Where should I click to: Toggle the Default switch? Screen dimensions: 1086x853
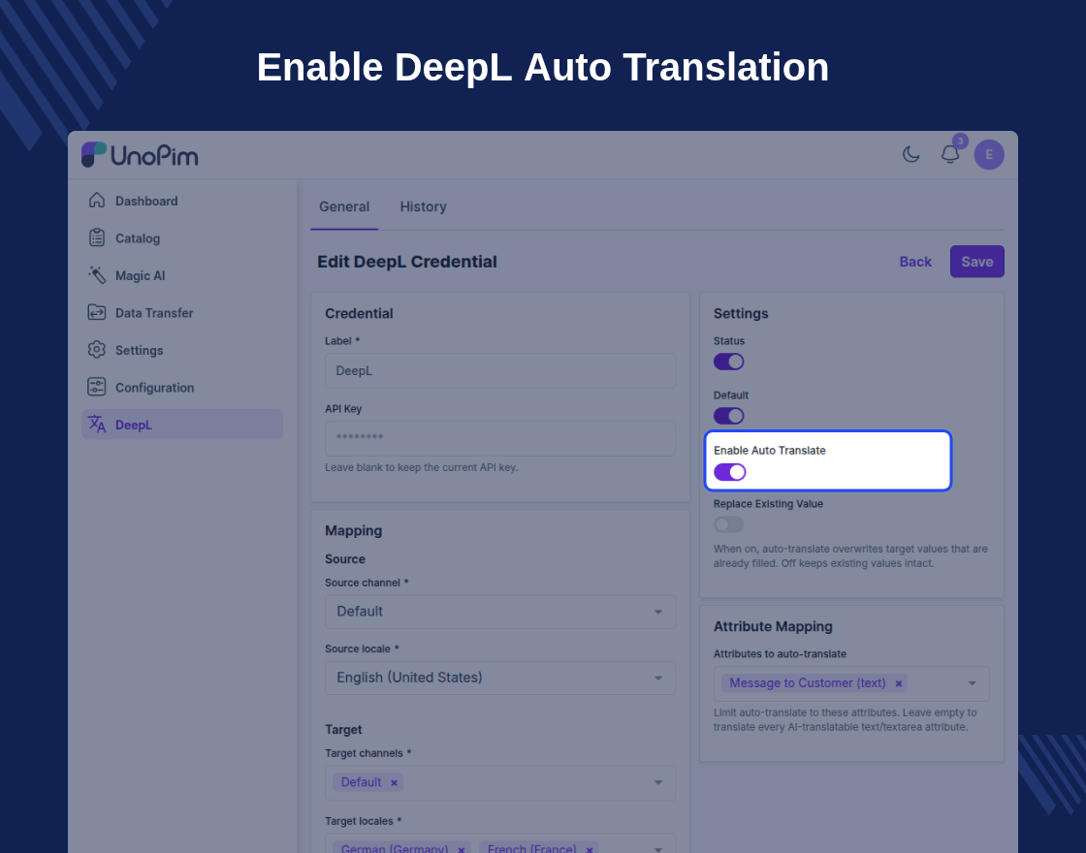(x=728, y=416)
